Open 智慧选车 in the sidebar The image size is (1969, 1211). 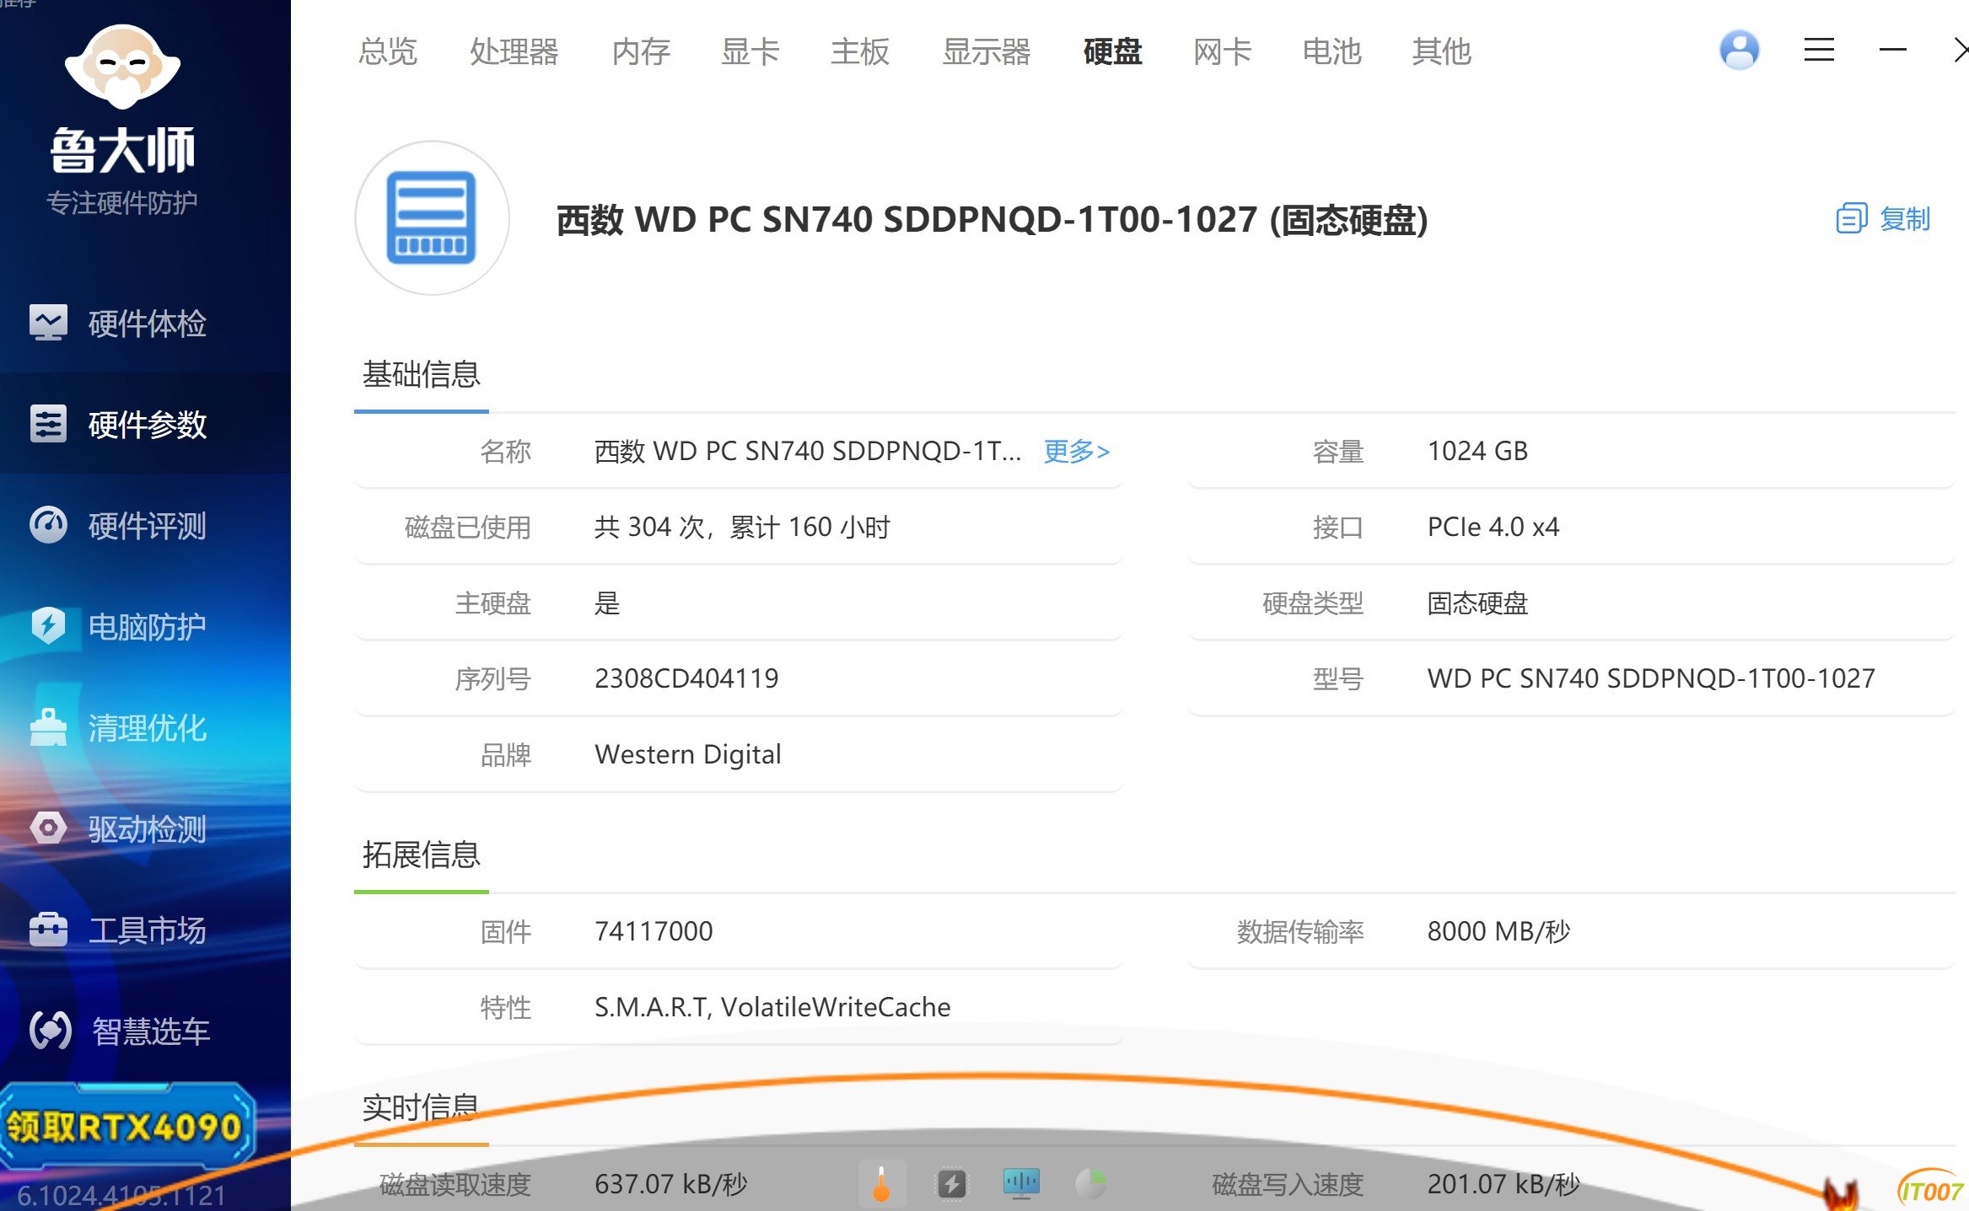coord(118,1031)
